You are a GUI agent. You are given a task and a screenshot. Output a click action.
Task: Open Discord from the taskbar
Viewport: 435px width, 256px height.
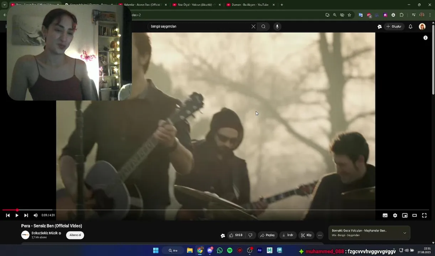tap(210, 250)
